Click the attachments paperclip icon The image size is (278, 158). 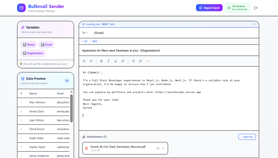click(x=84, y=137)
